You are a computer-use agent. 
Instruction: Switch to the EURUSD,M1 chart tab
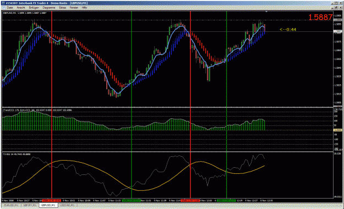(x=12, y=206)
